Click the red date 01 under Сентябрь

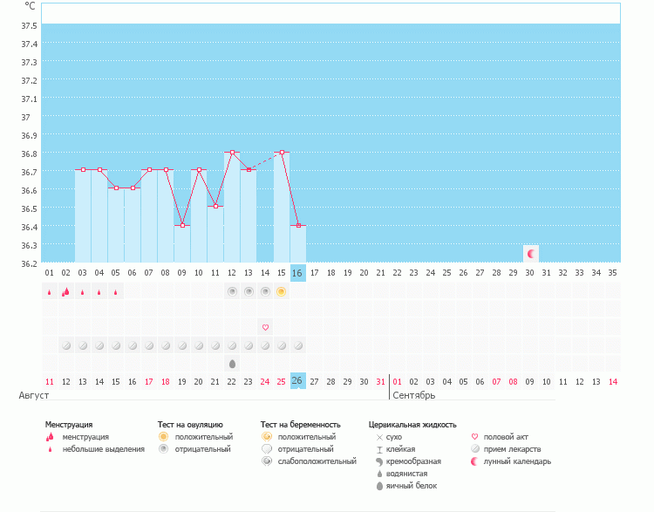tap(397, 381)
